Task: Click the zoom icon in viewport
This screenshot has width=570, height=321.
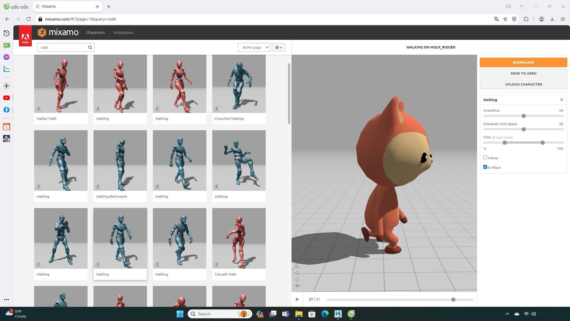Action: [297, 273]
